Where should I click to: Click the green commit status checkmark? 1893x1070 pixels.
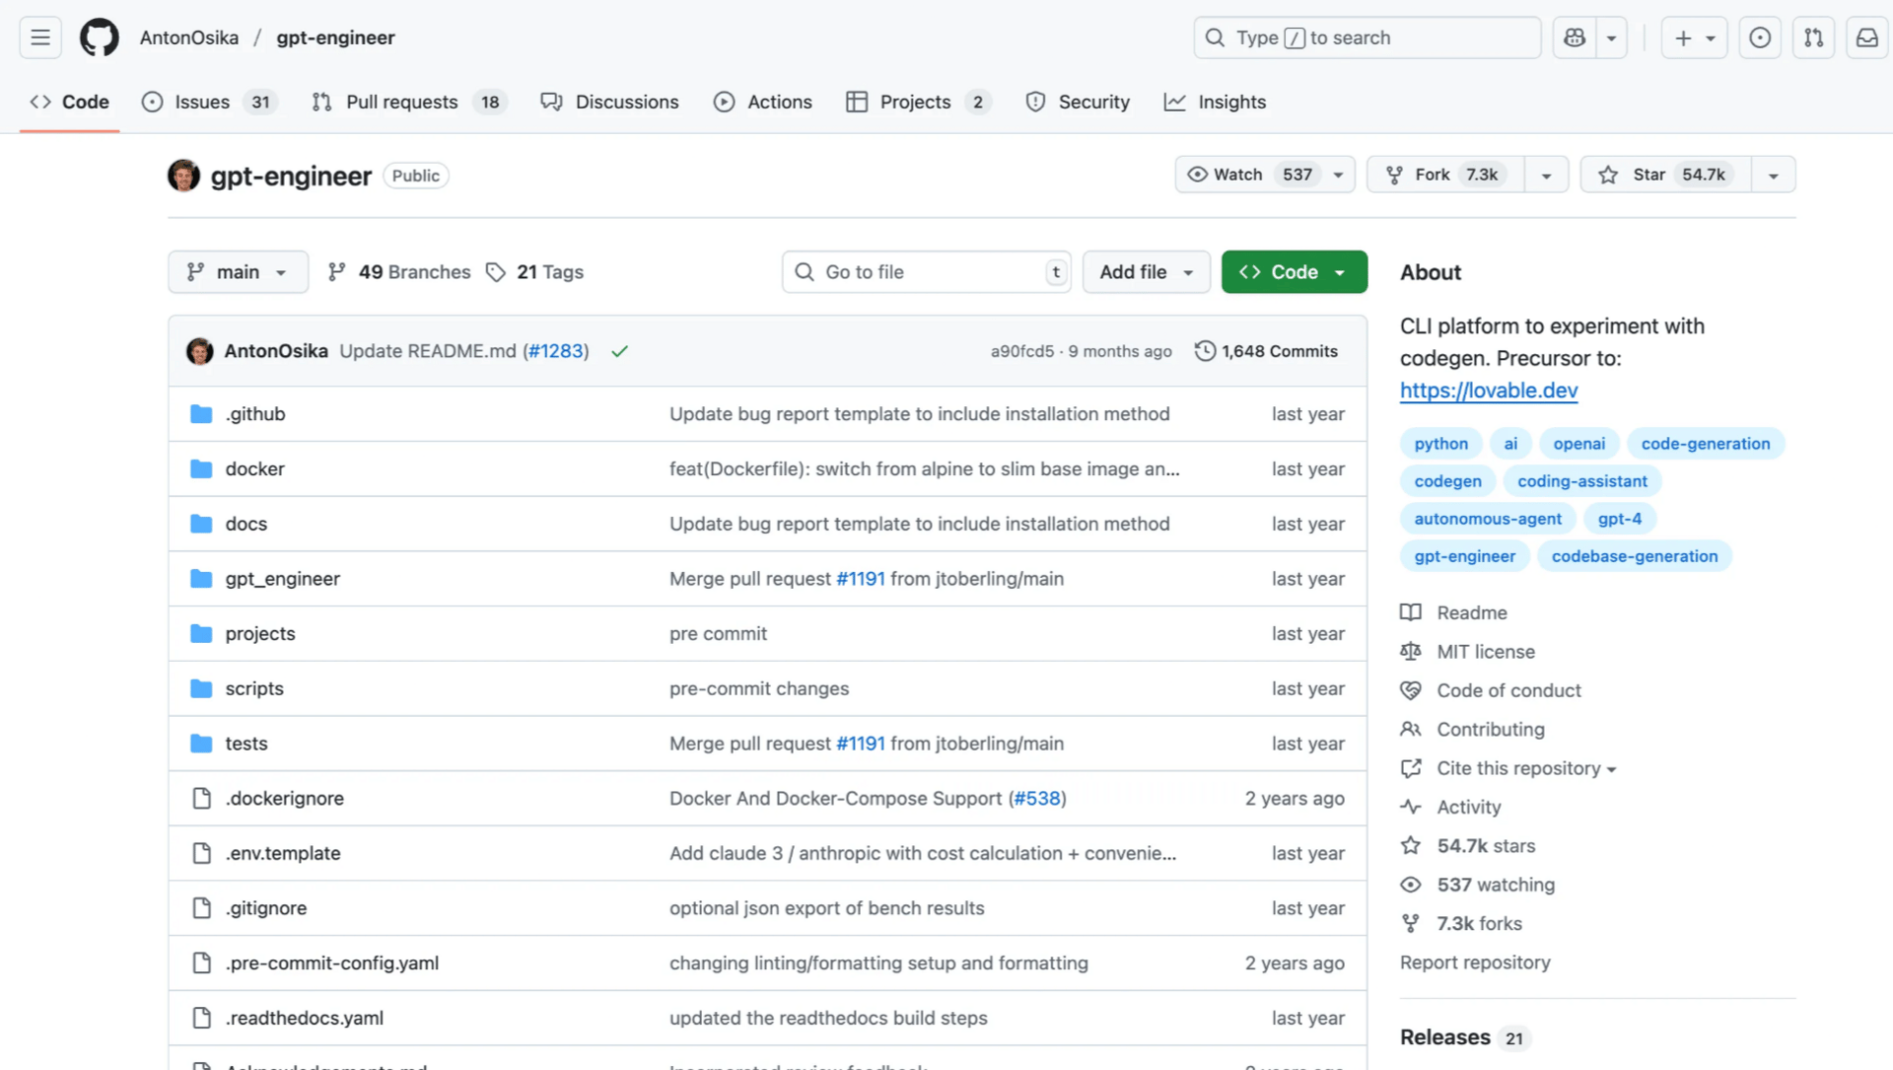619,351
